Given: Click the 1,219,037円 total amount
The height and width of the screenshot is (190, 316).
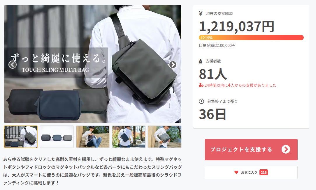Looking at the screenshot, I should pos(237,26).
